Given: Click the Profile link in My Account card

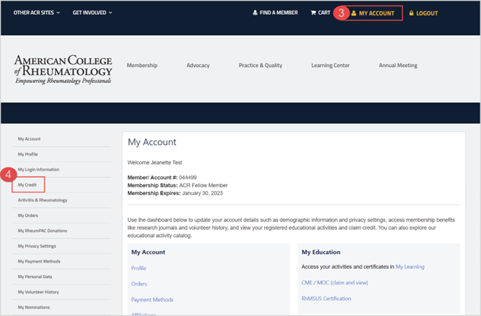Looking at the screenshot, I should (139, 268).
